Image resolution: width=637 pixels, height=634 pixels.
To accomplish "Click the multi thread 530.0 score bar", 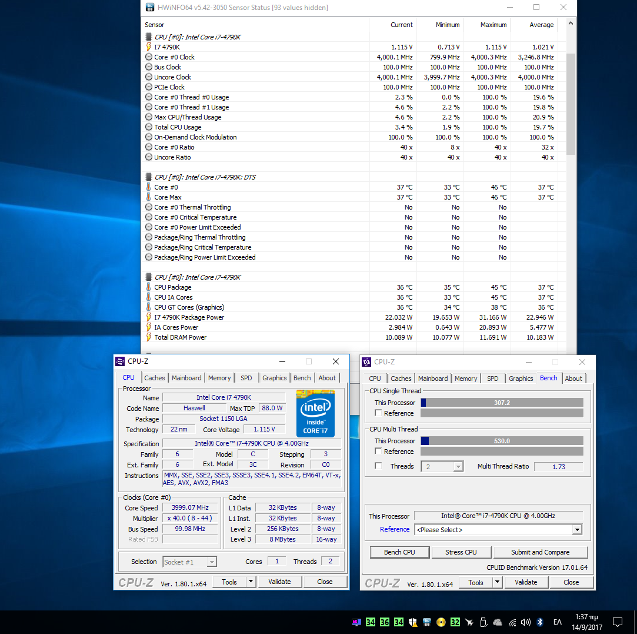I will [502, 441].
